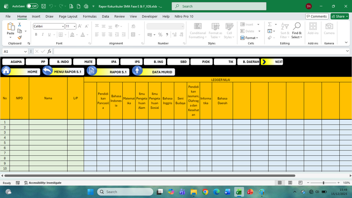Click the Insert Function fx icon
352x198 pixels.
(50, 51)
